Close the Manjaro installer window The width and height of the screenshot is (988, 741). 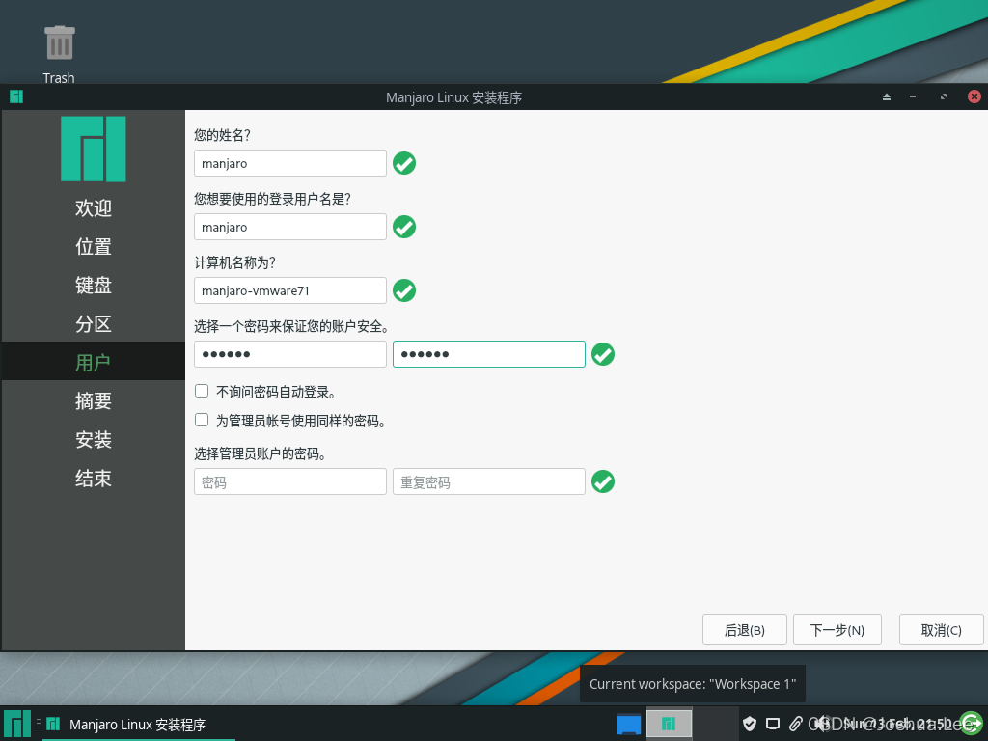974,96
